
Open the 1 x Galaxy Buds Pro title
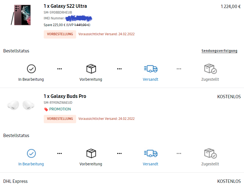coord(65,96)
